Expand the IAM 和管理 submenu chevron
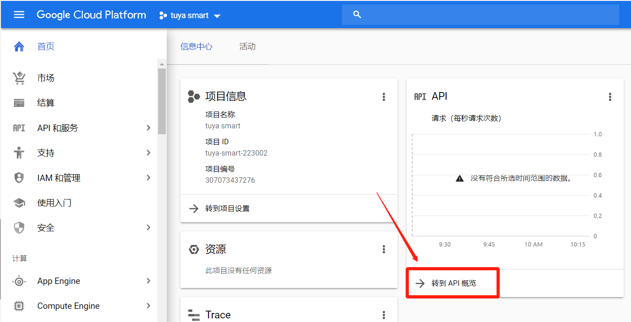The height and width of the screenshot is (322, 631). (x=148, y=178)
